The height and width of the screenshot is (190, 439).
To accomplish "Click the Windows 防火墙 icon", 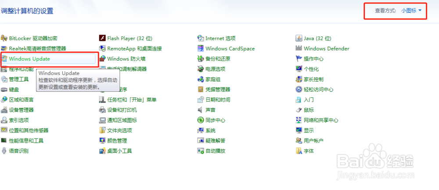I will (102, 59).
